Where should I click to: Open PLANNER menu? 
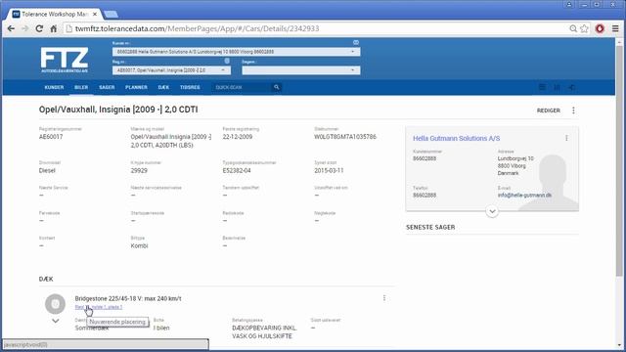coord(136,87)
